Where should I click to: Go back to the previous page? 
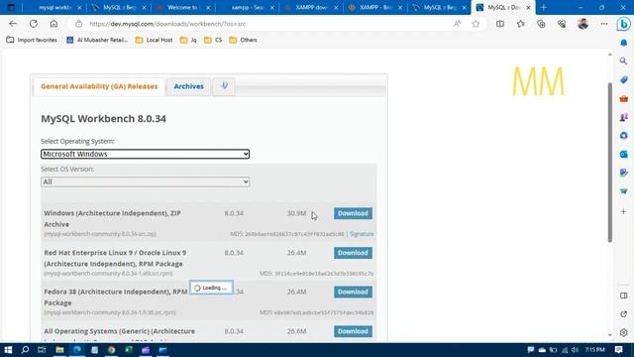[x=13, y=24]
